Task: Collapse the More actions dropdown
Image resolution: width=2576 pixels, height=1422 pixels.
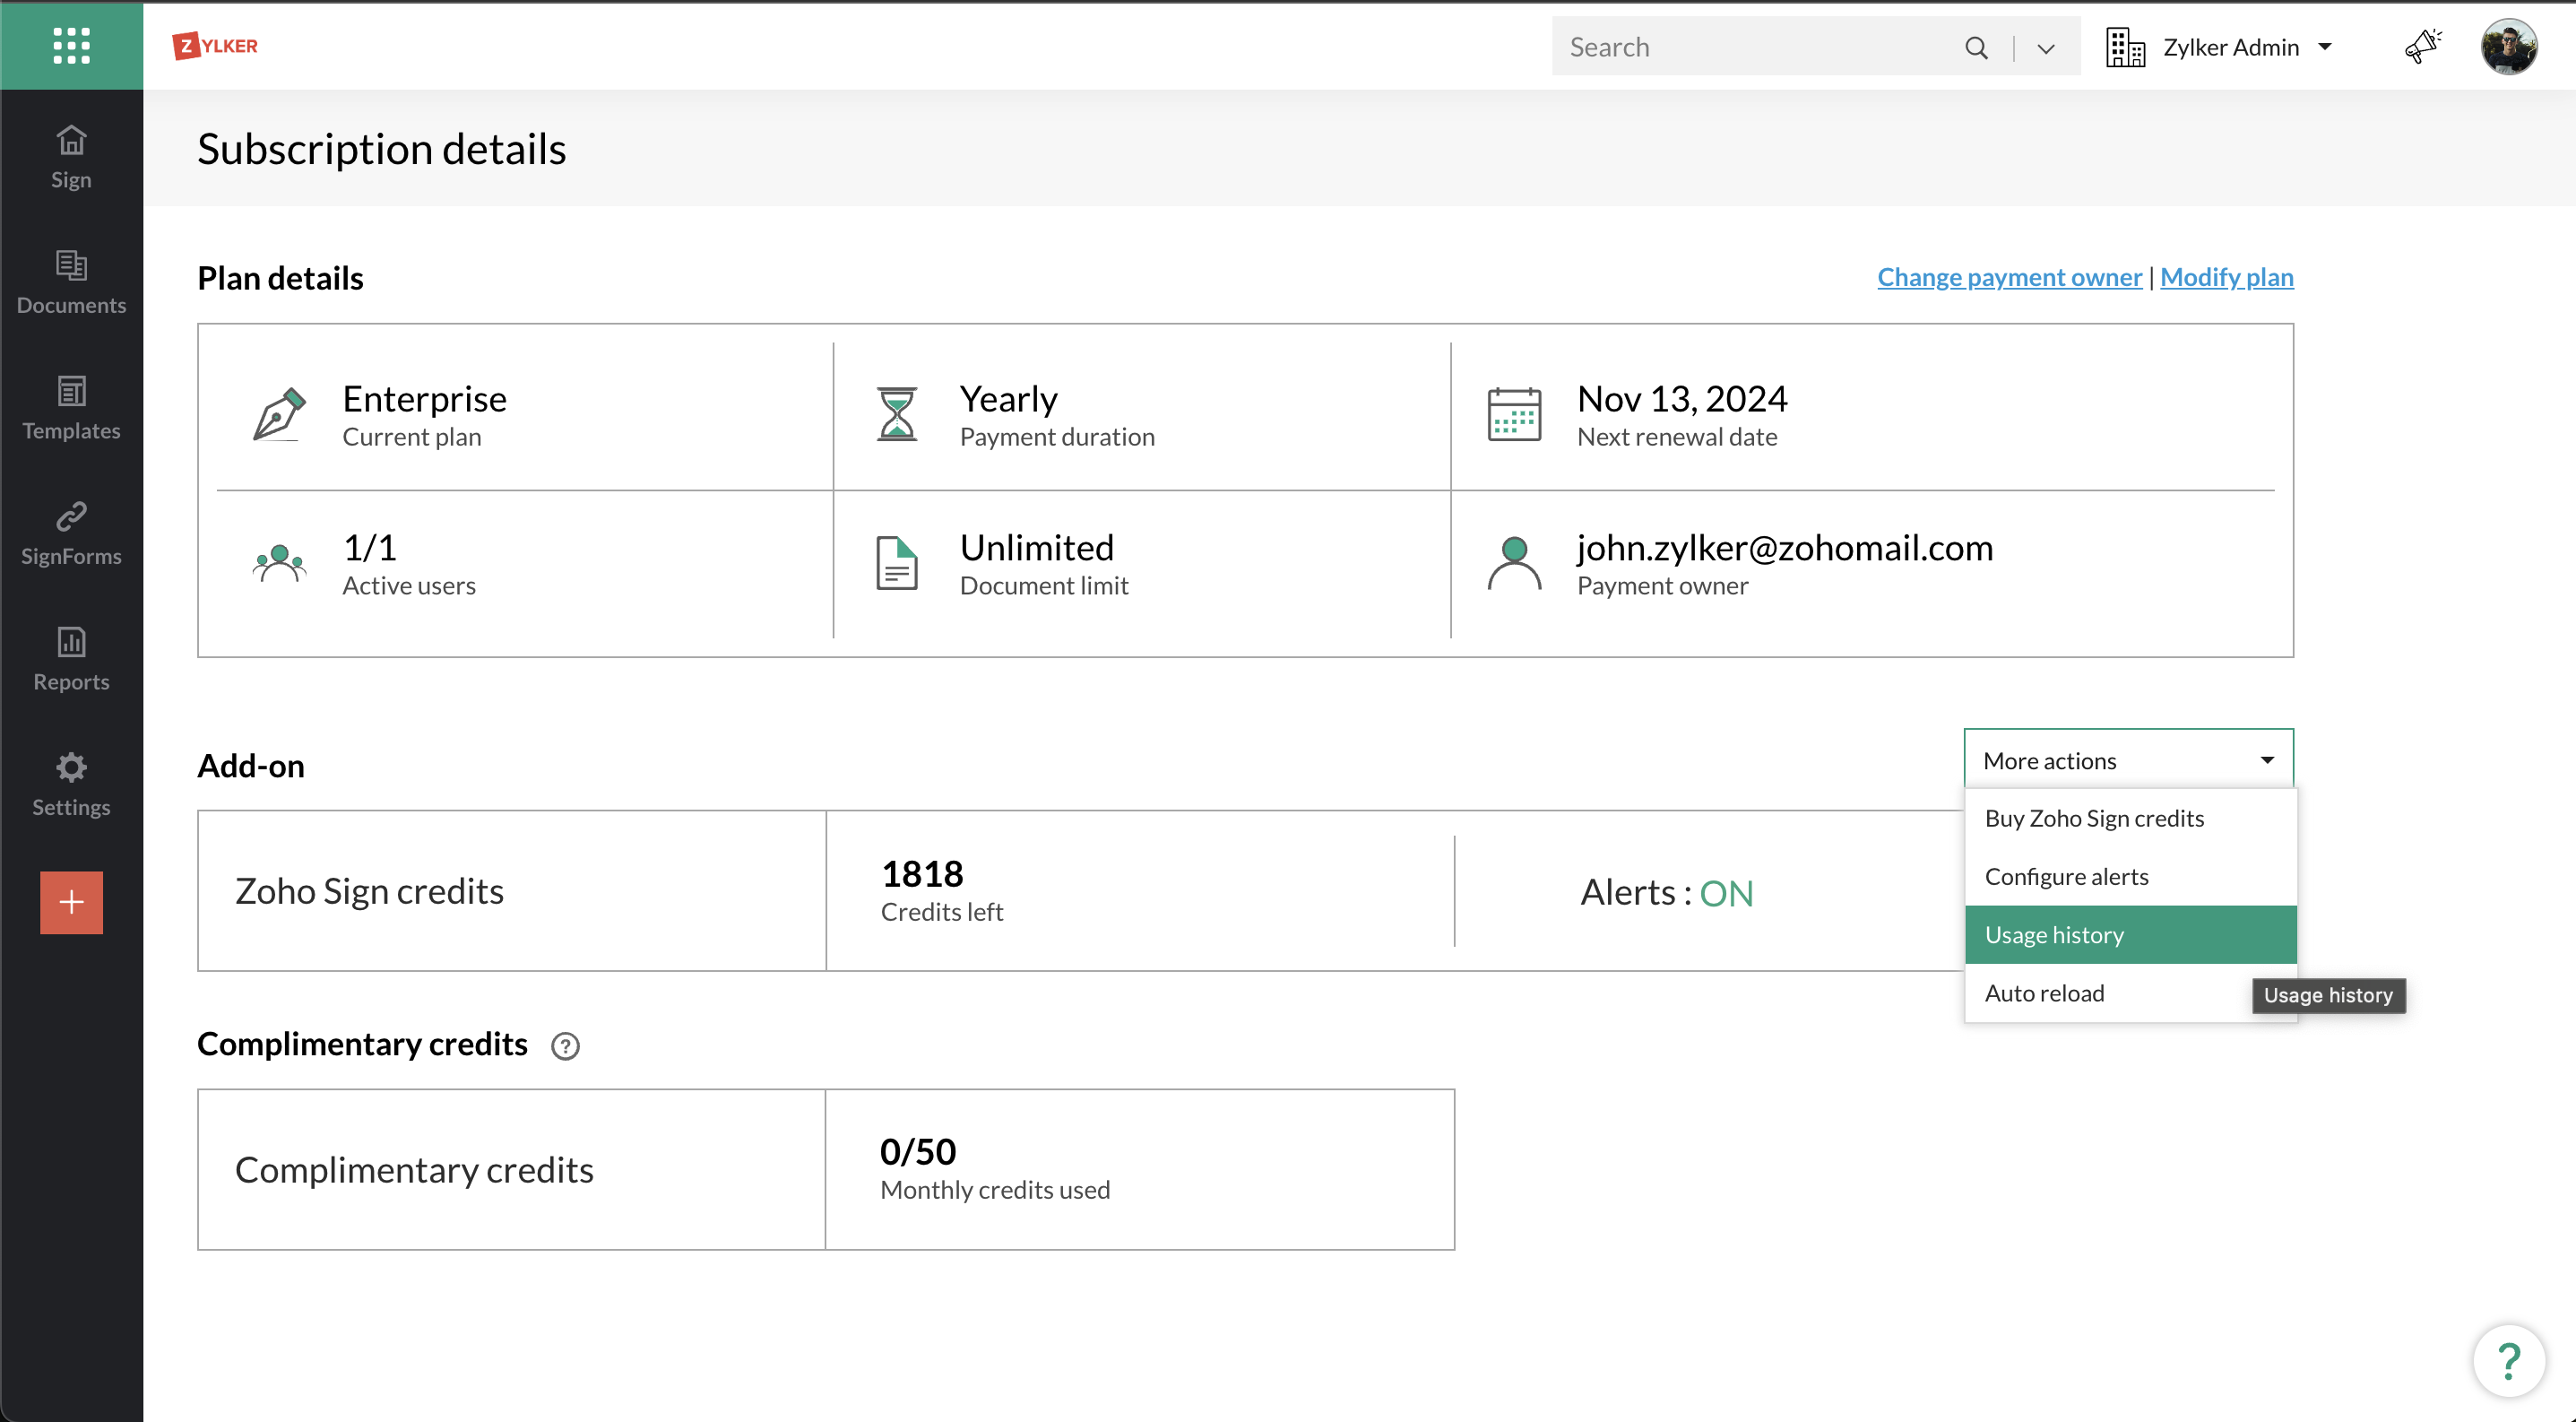Action: pos(2128,761)
